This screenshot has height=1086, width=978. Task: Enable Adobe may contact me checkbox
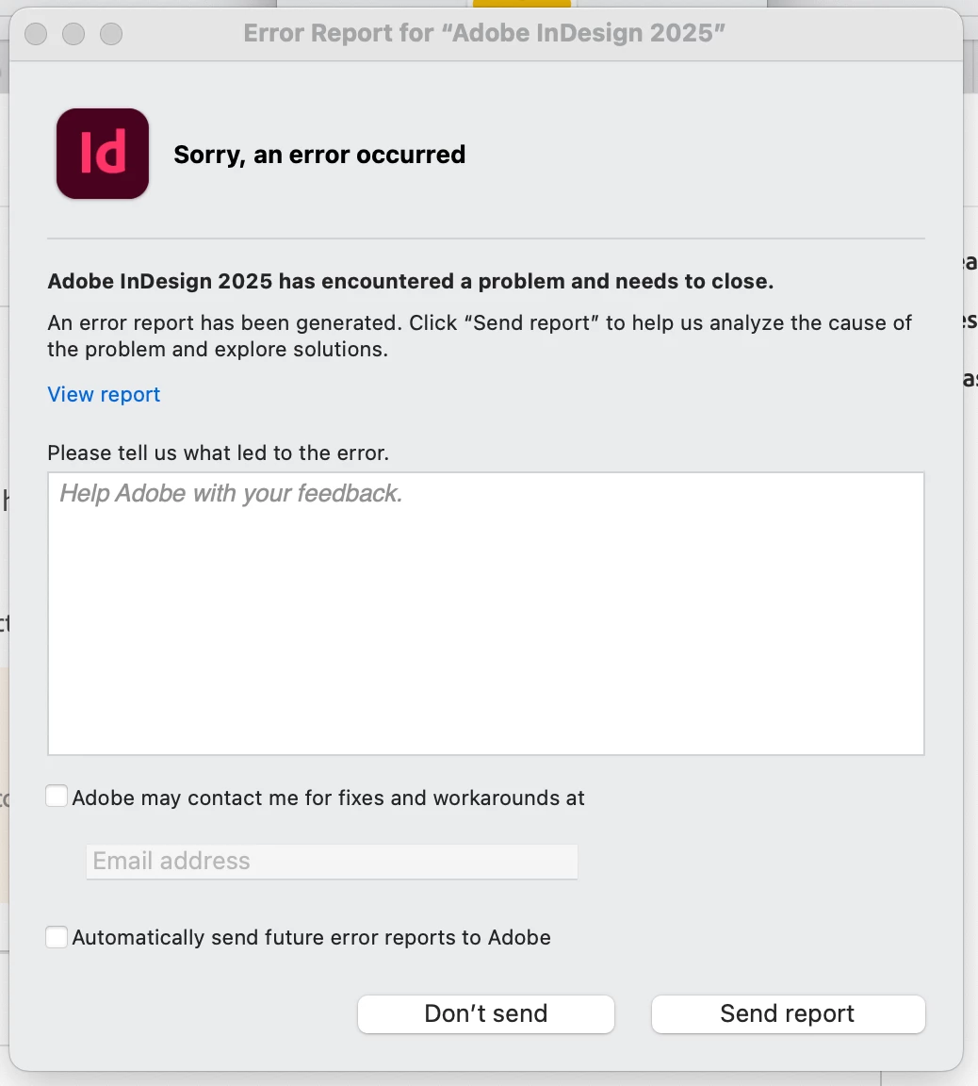point(57,797)
